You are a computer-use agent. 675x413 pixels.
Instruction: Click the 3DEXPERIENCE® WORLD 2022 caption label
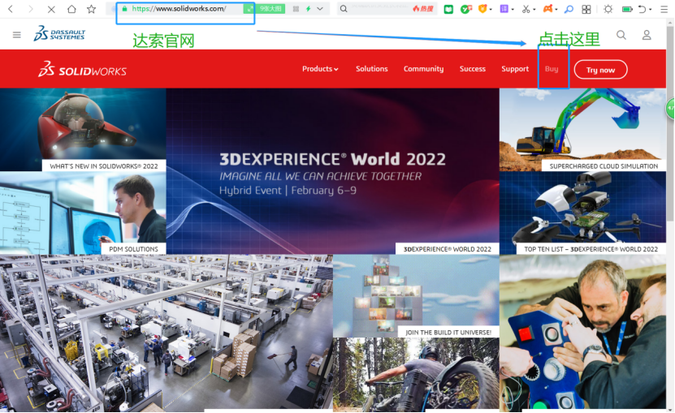click(x=448, y=249)
